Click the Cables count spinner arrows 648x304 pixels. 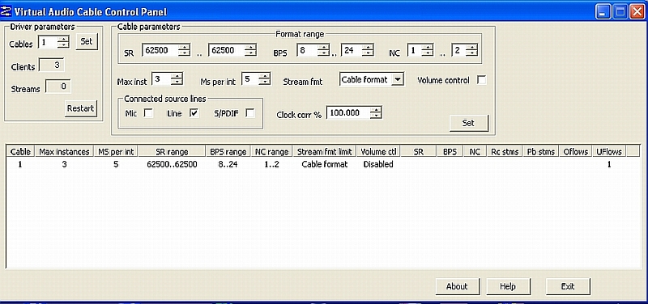[x=63, y=42]
